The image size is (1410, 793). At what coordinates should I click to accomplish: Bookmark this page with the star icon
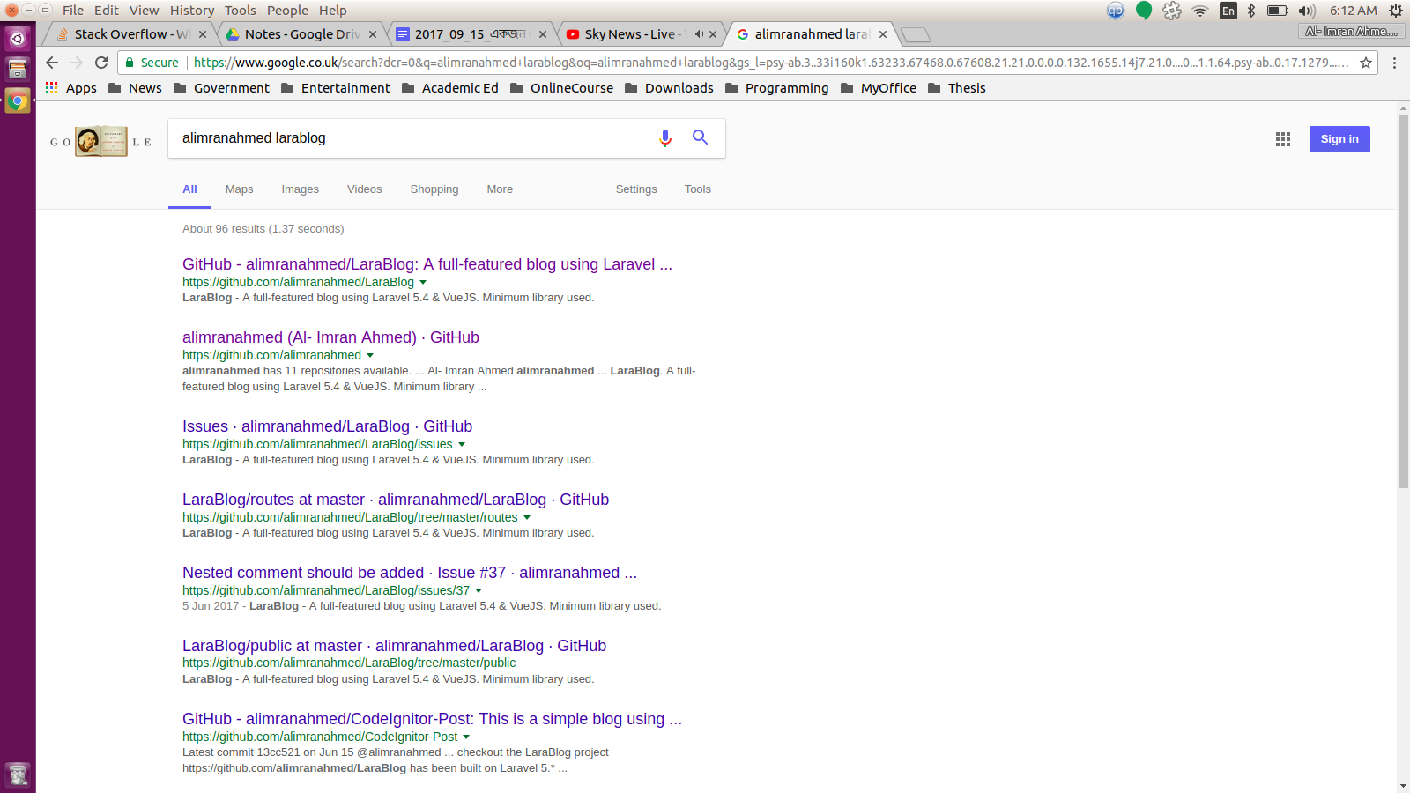coord(1366,63)
